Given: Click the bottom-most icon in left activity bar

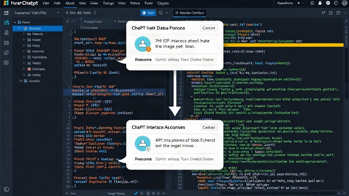Looking at the screenshot, I should [6, 189].
